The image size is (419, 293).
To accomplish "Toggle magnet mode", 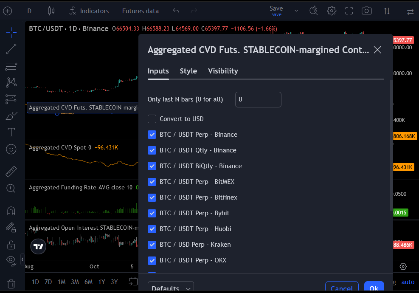I will click(11, 211).
